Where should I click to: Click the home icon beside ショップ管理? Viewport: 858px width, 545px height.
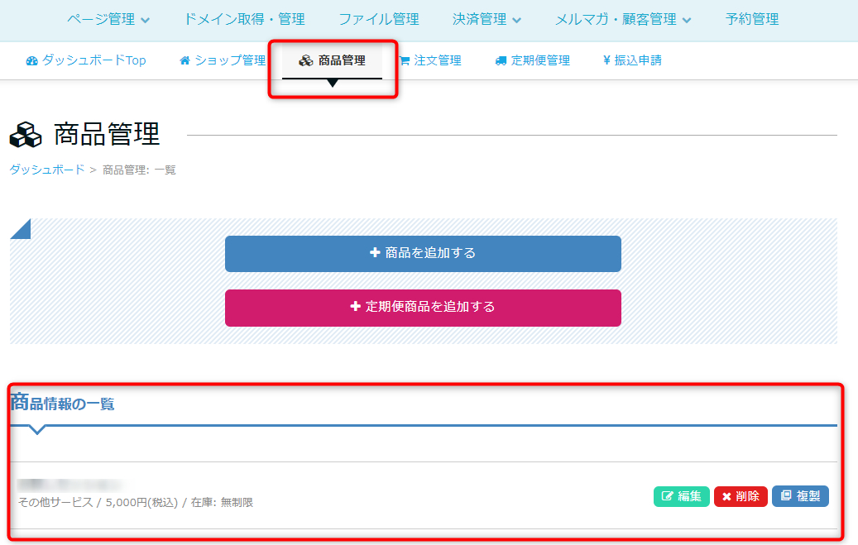(x=185, y=60)
